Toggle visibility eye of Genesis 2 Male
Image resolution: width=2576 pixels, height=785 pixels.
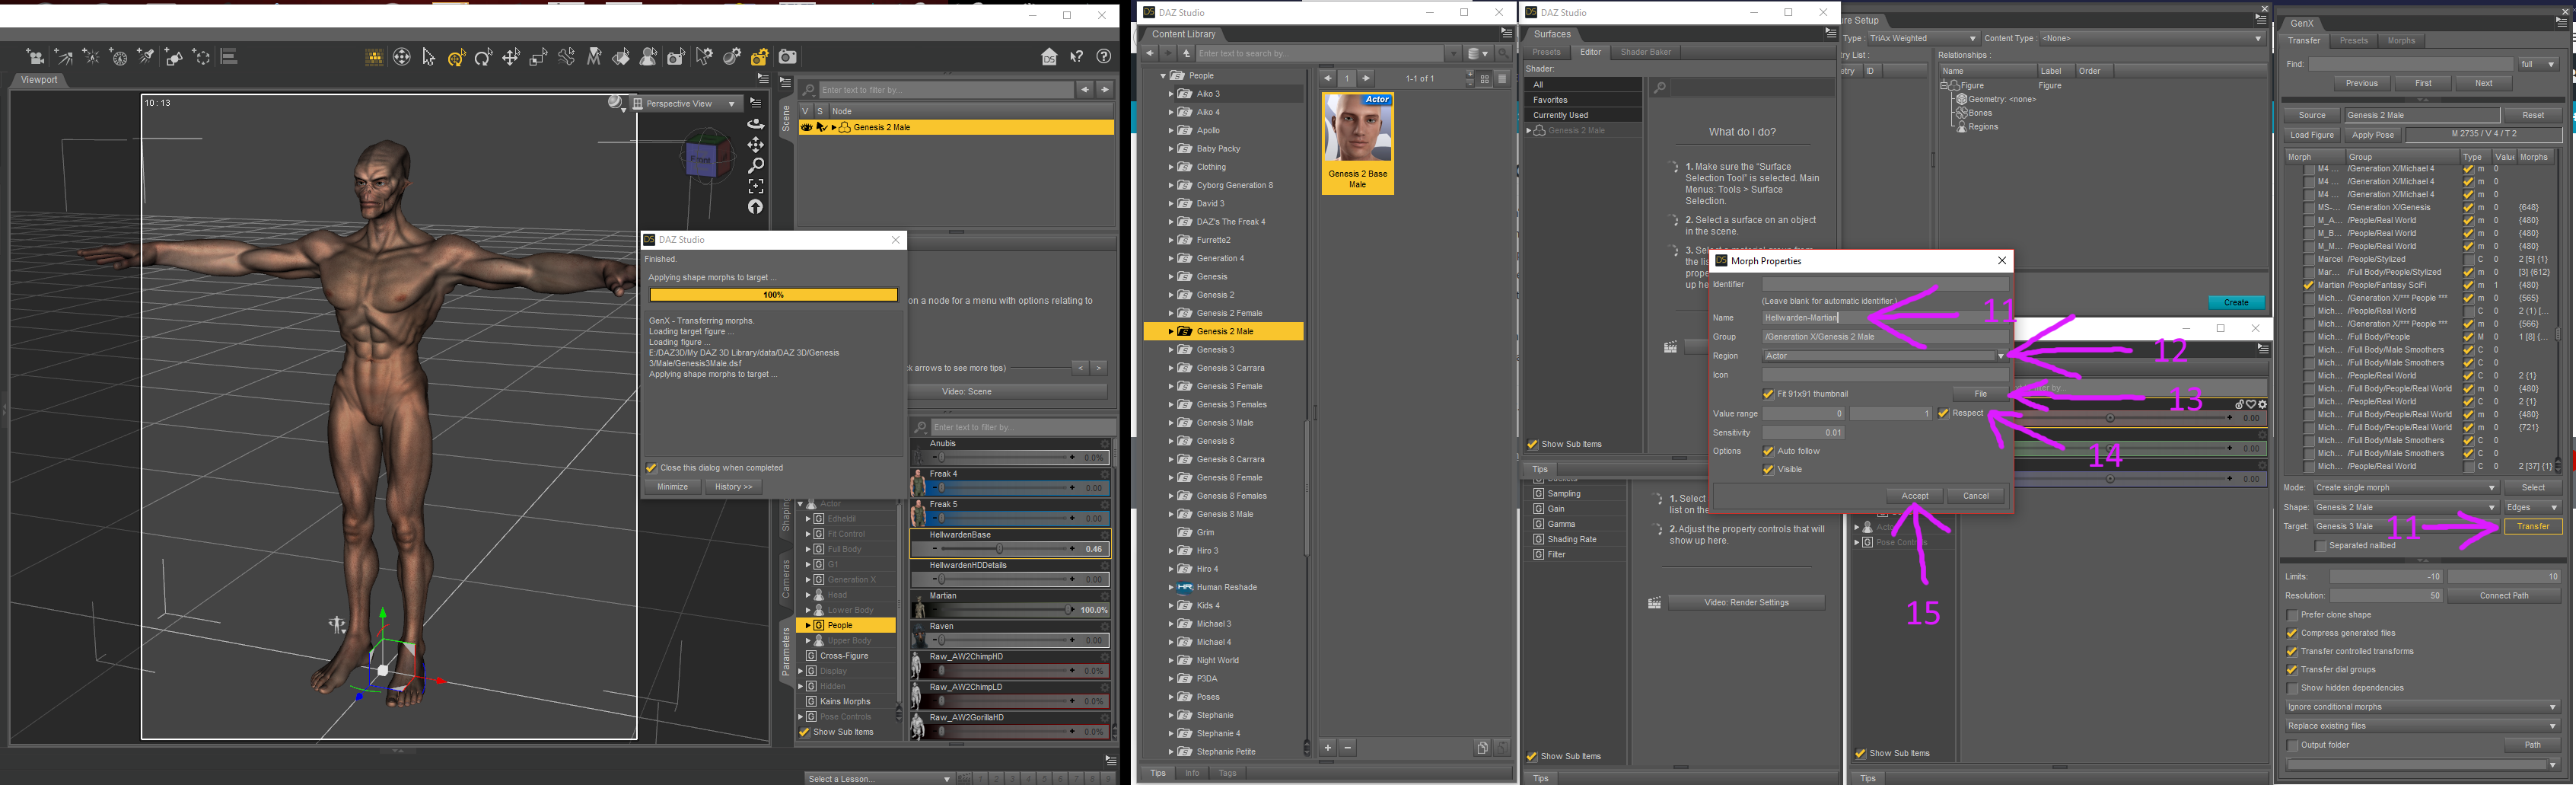coord(806,128)
